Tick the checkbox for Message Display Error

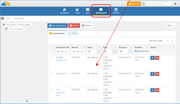(x=52, y=57)
